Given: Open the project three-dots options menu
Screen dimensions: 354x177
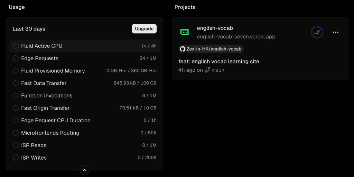Looking at the screenshot, I should [335, 32].
